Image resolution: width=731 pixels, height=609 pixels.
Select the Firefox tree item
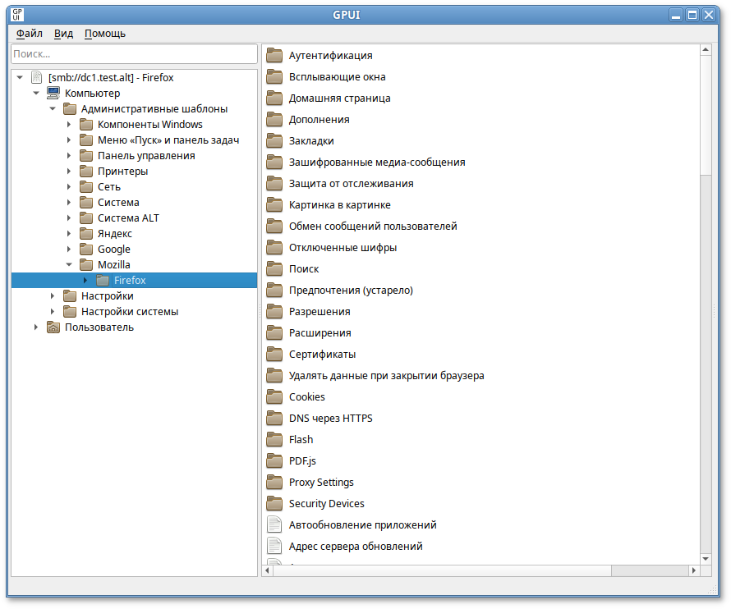(130, 280)
